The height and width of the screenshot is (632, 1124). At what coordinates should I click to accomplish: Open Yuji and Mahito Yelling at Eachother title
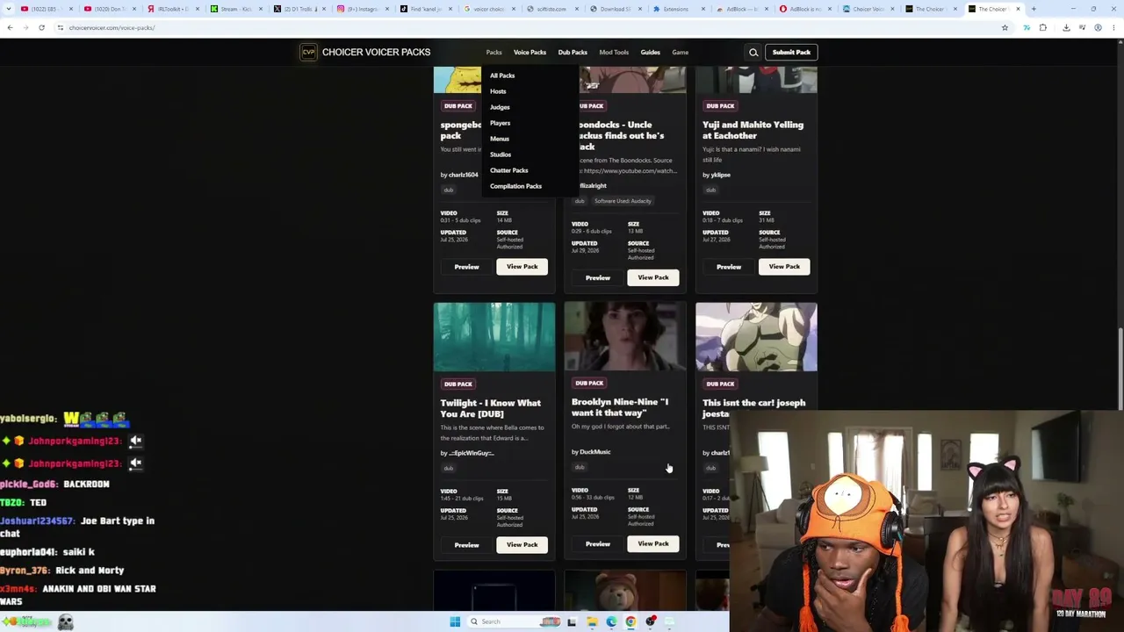(753, 130)
